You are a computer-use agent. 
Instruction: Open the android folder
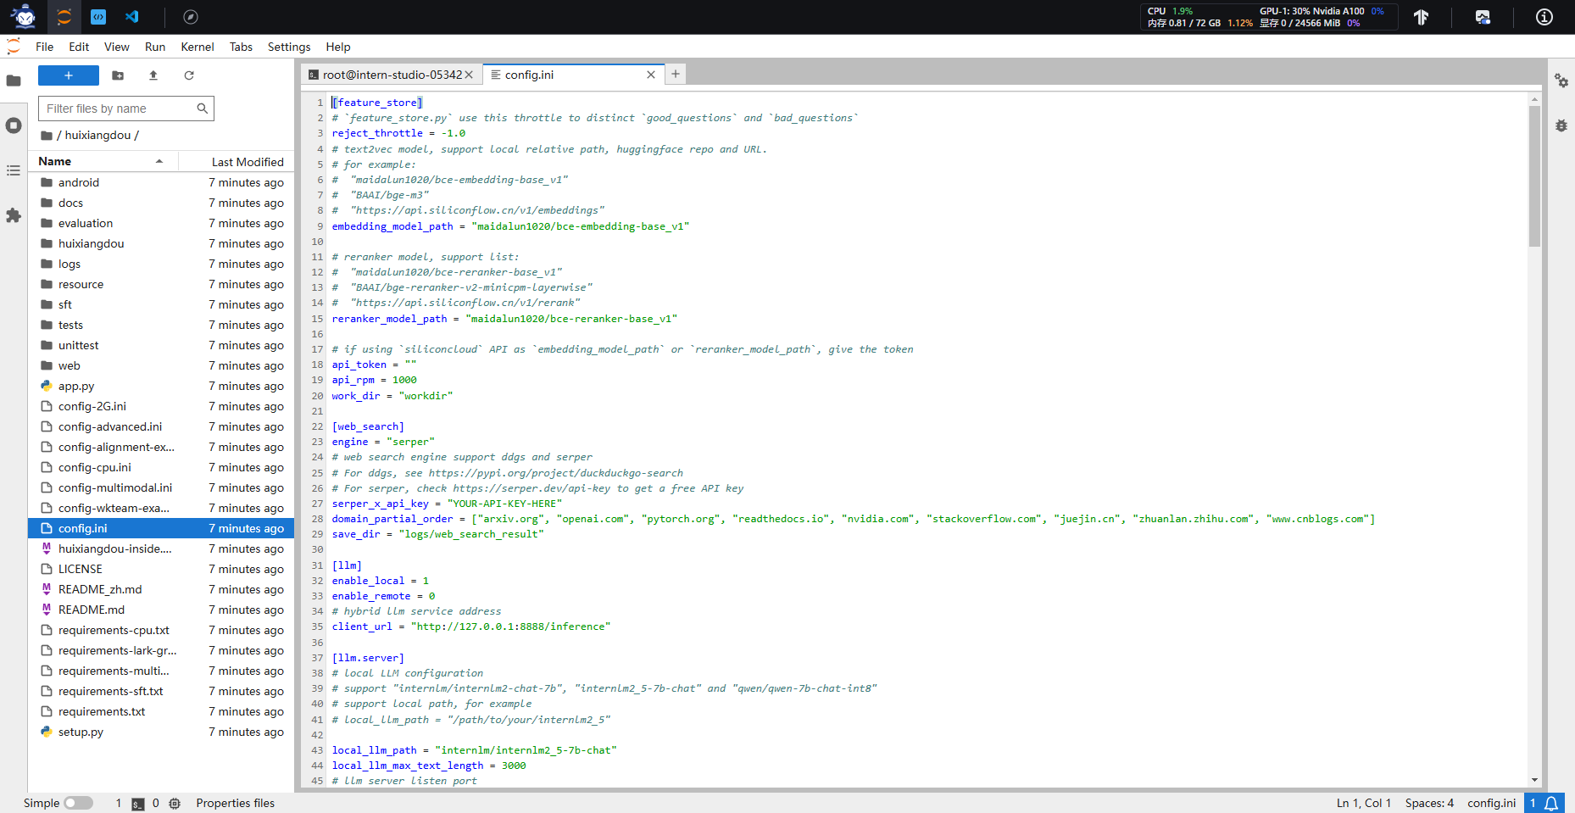pos(161,182)
